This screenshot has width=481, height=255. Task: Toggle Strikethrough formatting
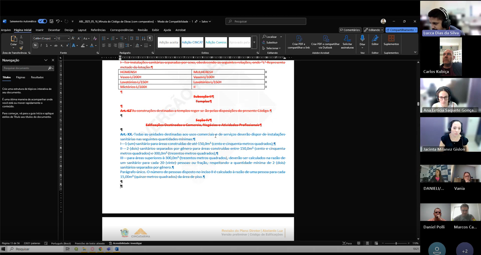pyautogui.click(x=56, y=46)
